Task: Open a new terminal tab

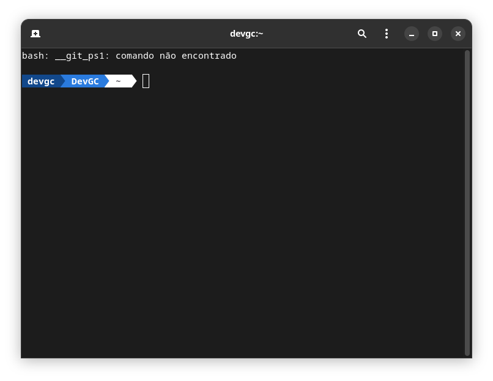Action: [x=35, y=34]
